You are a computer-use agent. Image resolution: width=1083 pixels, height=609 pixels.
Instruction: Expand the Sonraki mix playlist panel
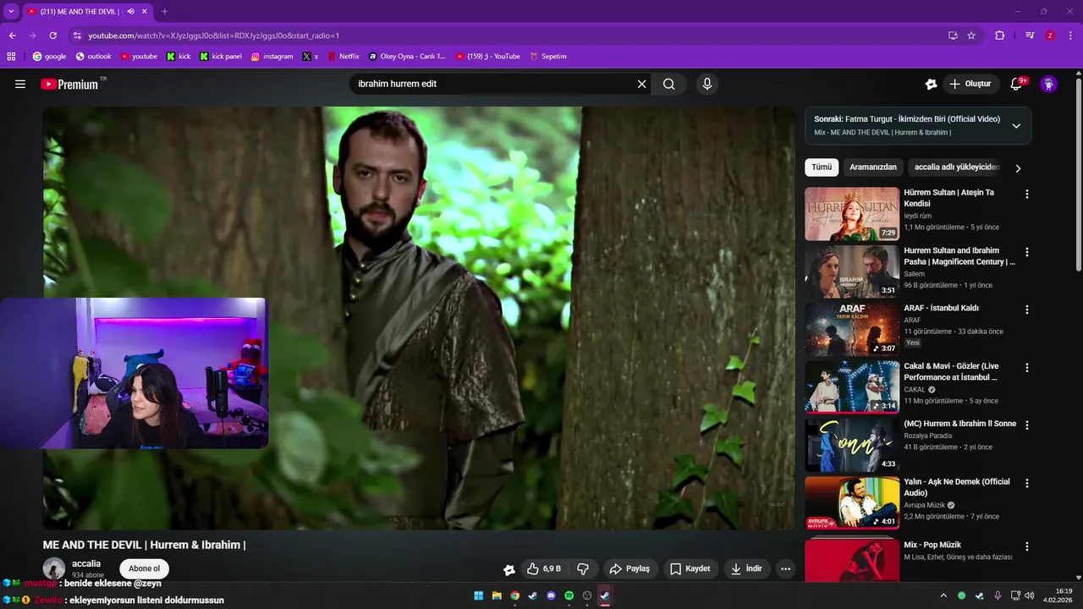tap(1016, 125)
